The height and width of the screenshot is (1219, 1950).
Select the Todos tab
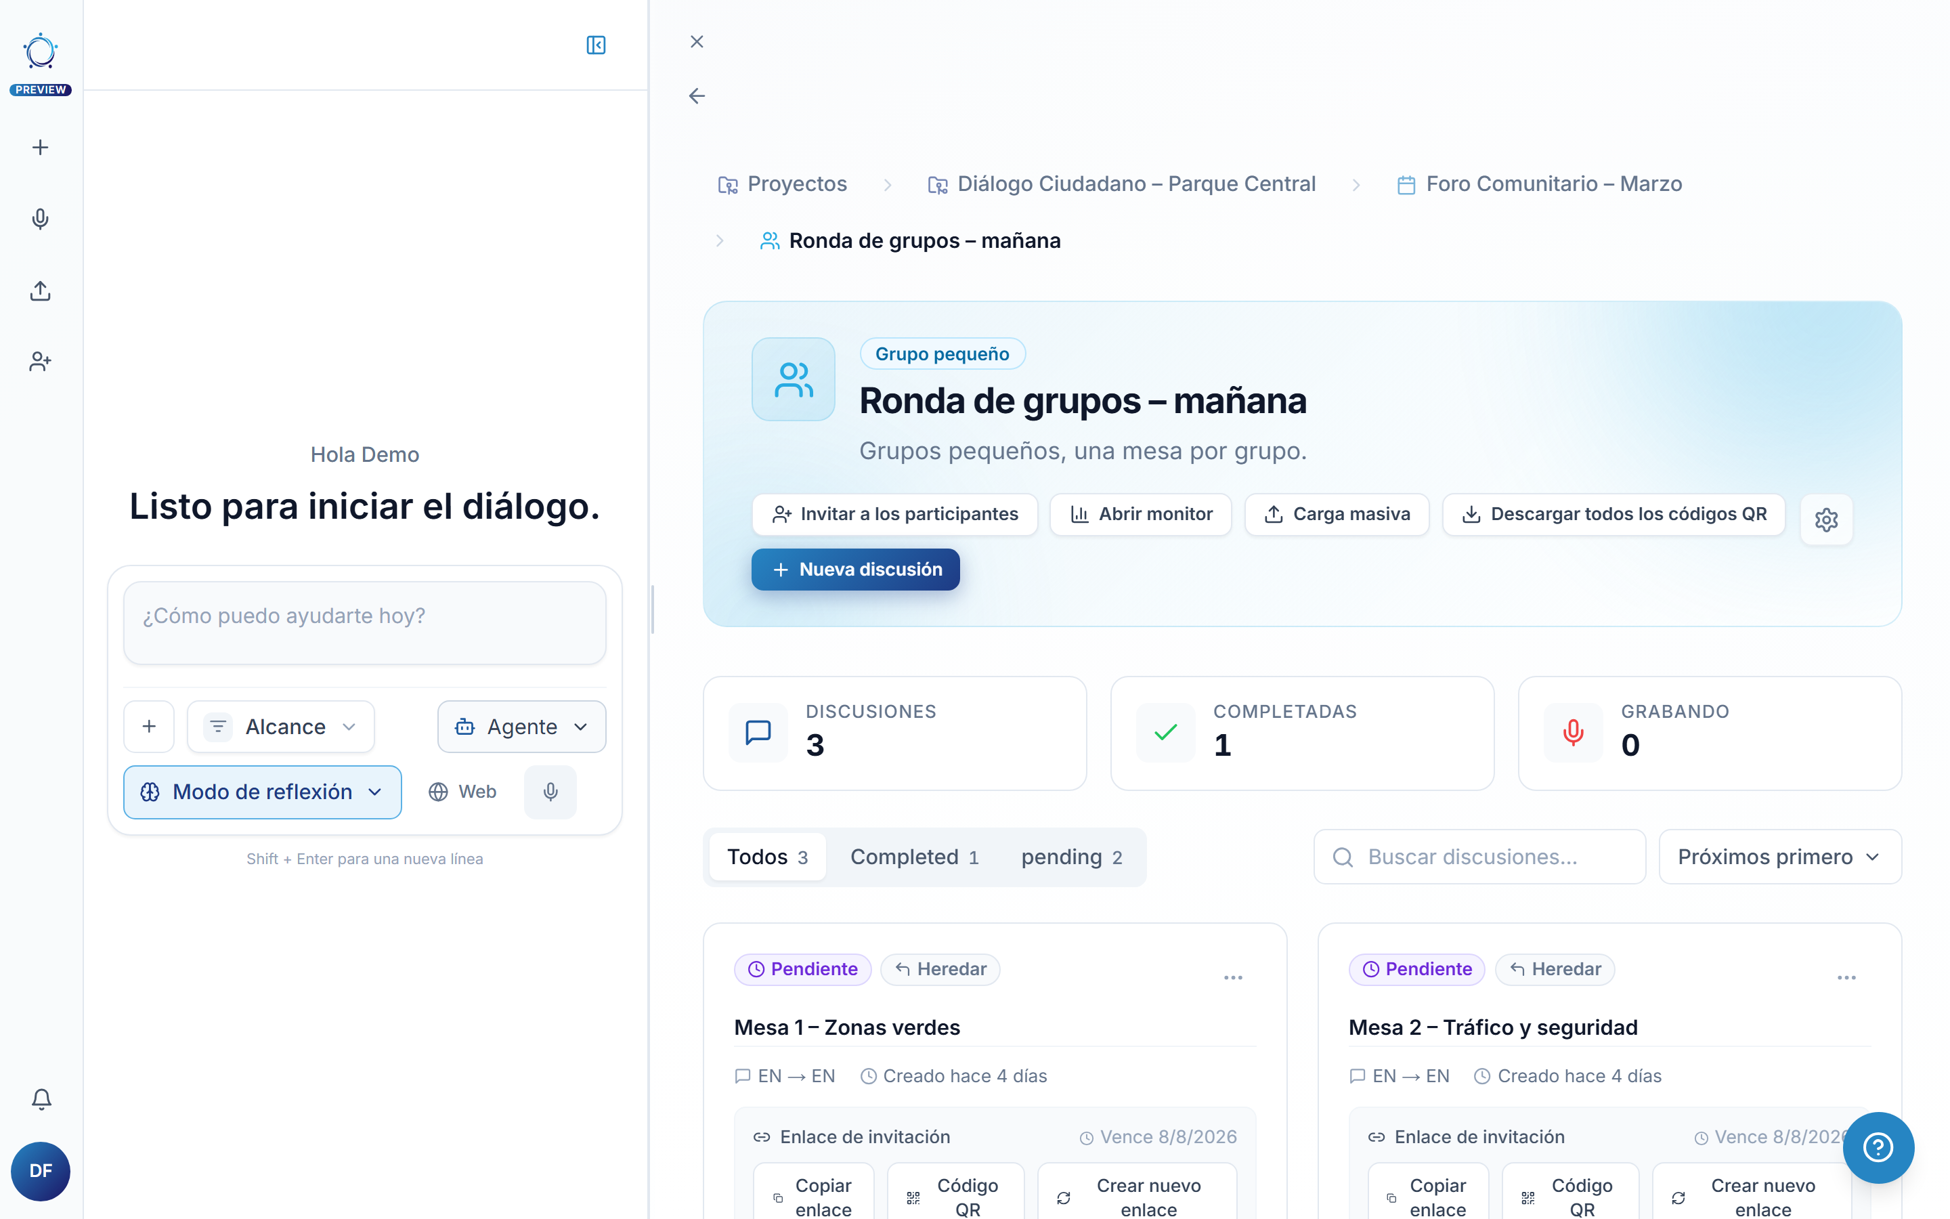click(x=767, y=856)
